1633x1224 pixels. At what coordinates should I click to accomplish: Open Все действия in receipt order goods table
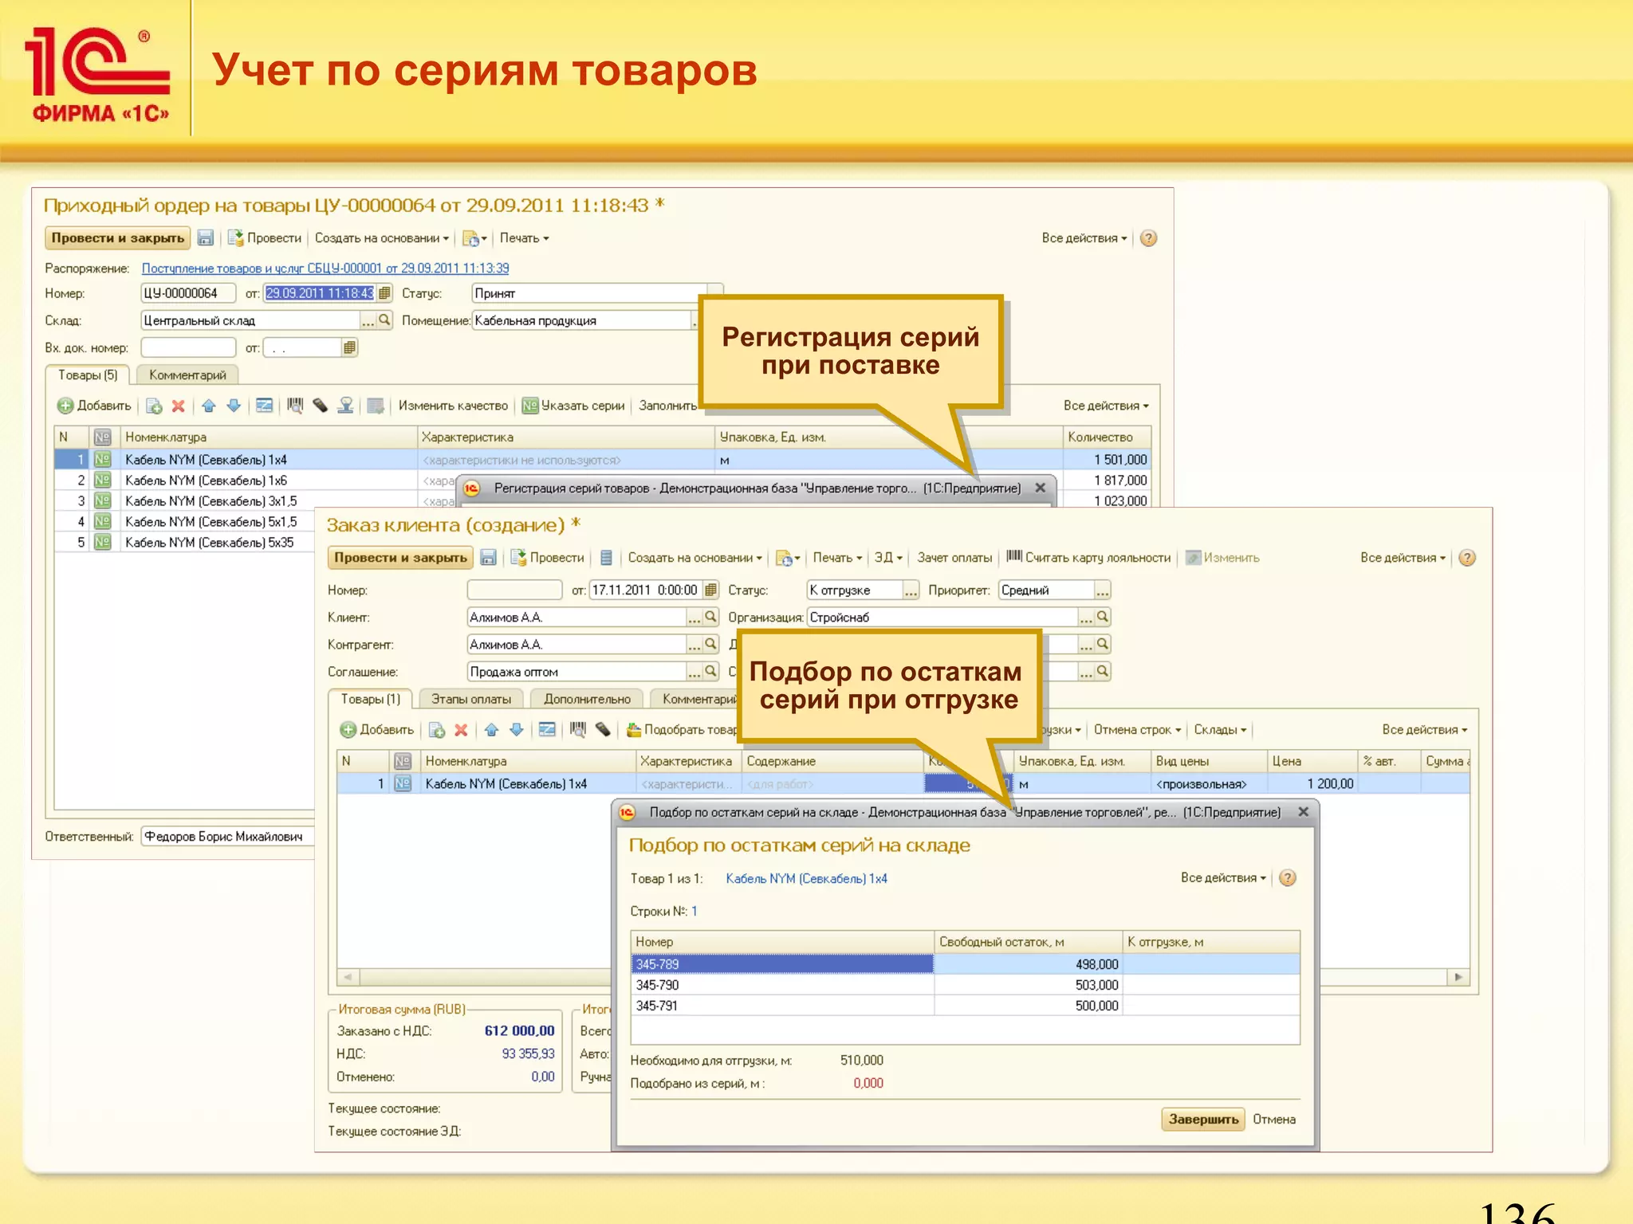(1106, 406)
